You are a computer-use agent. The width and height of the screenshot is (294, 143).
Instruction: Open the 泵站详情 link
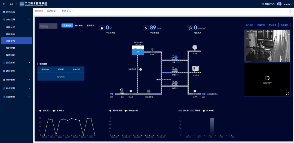point(272,25)
